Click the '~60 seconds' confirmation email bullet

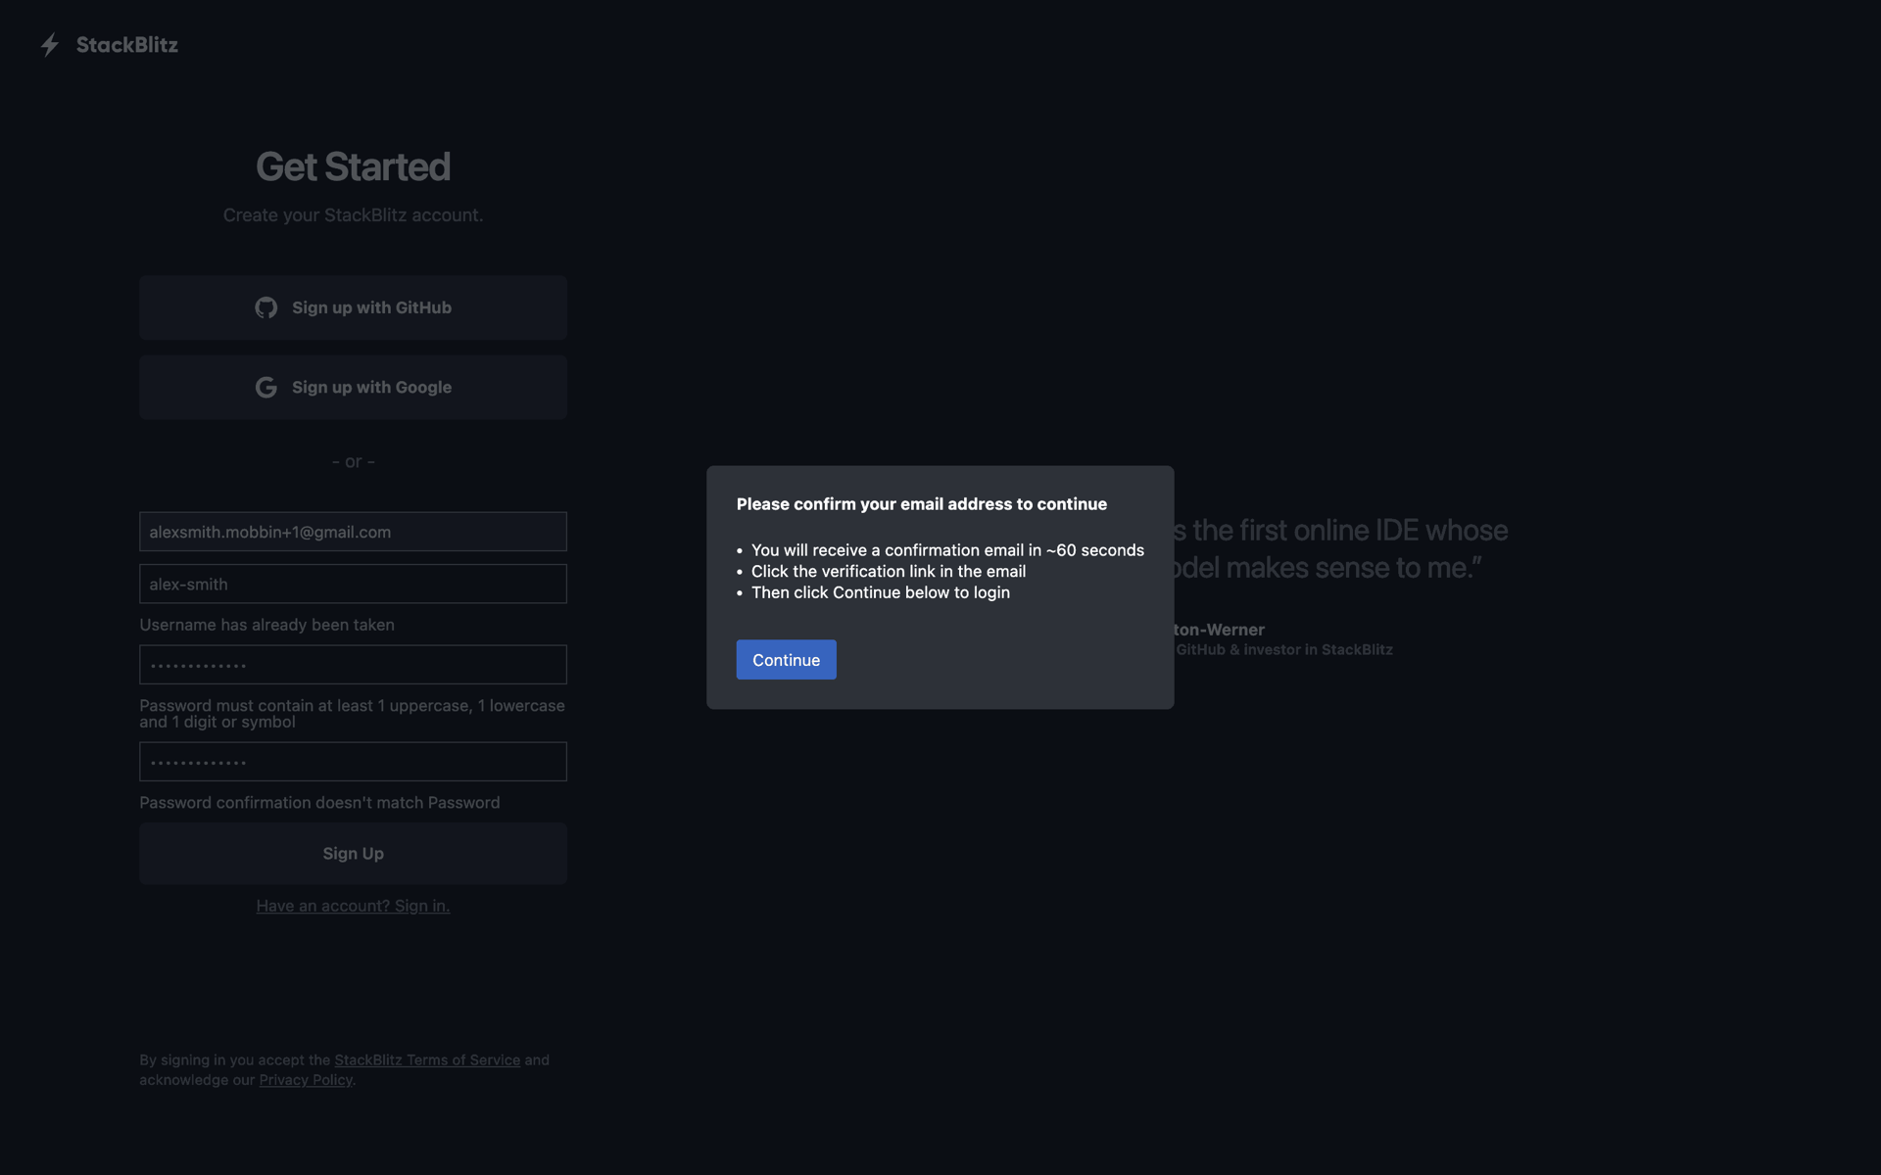pyautogui.click(x=947, y=550)
